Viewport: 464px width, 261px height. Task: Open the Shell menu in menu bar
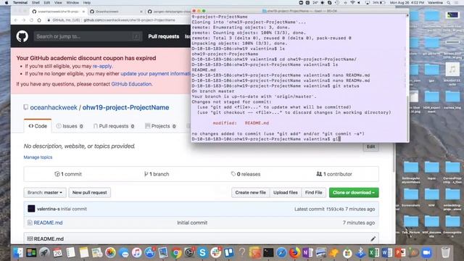(x=36, y=3)
